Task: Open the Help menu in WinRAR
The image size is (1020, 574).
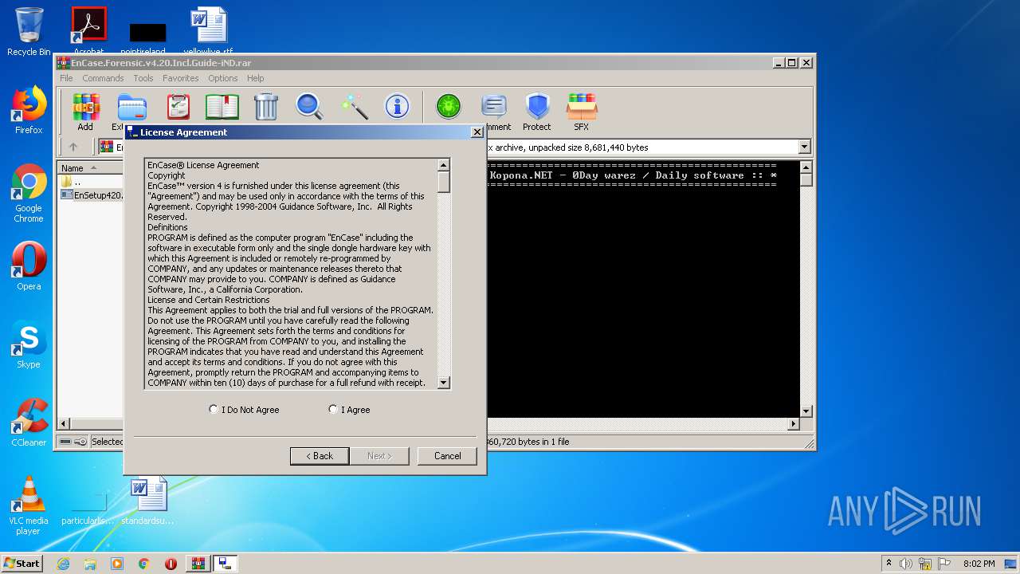Action: [x=255, y=78]
